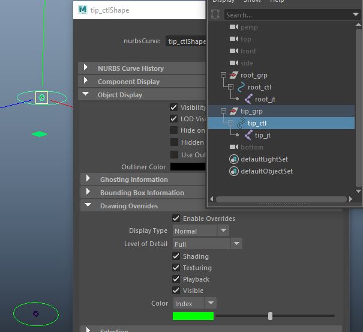Viewport: 363px width, 332px height.
Task: Uncheck the Enable Overrides checkbox
Action: tap(176, 219)
